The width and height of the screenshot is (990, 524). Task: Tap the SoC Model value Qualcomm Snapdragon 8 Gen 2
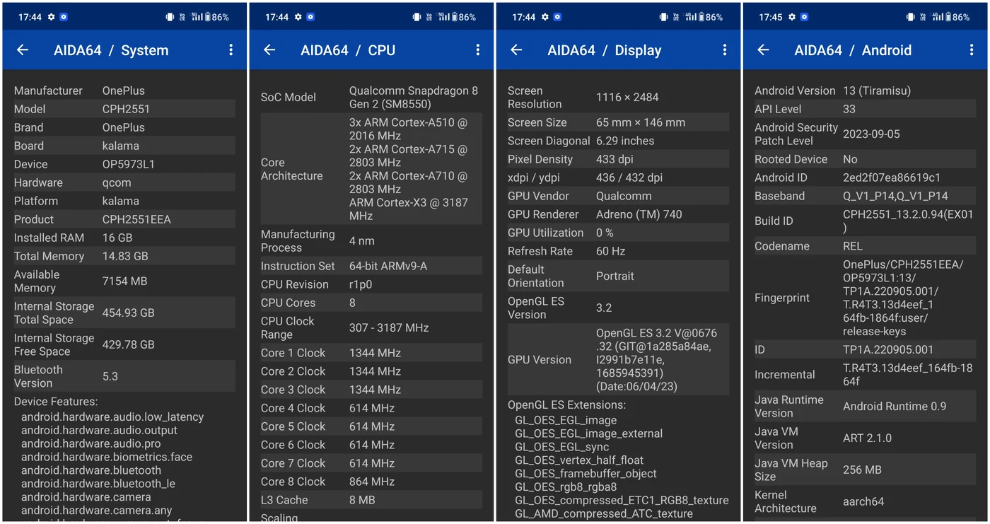pos(413,98)
